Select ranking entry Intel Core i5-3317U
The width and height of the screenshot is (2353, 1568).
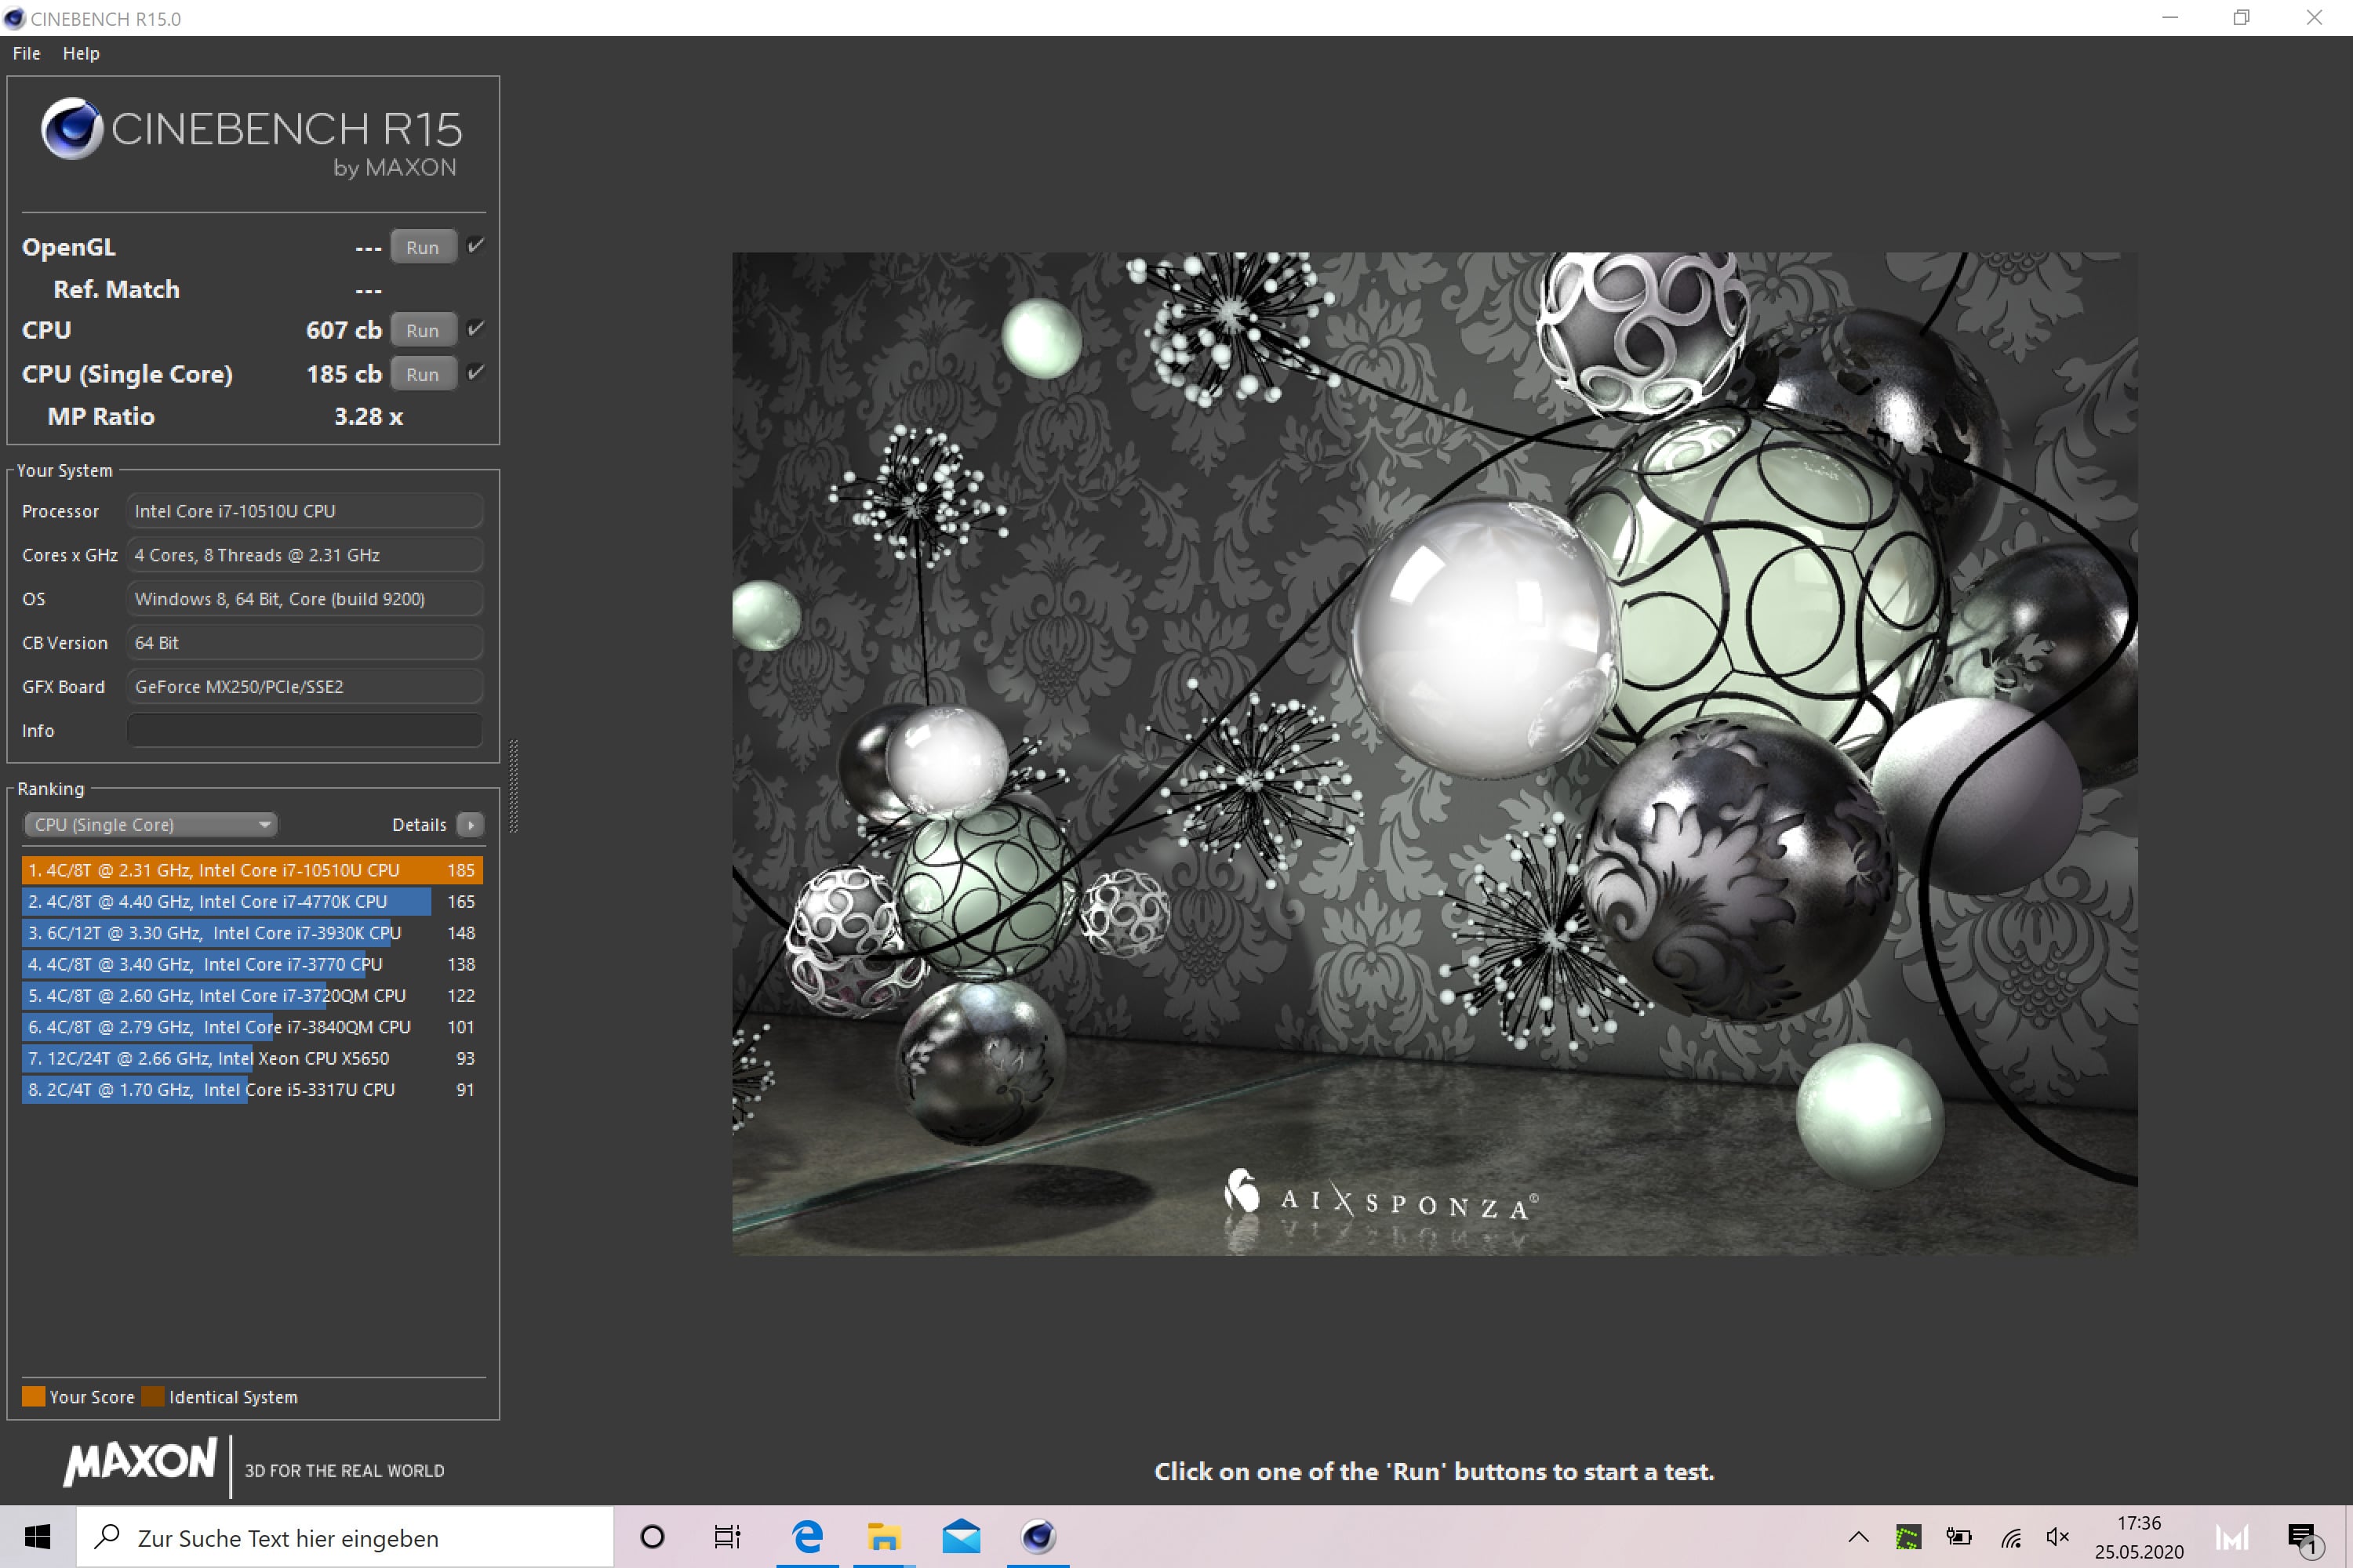pyautogui.click(x=252, y=1090)
